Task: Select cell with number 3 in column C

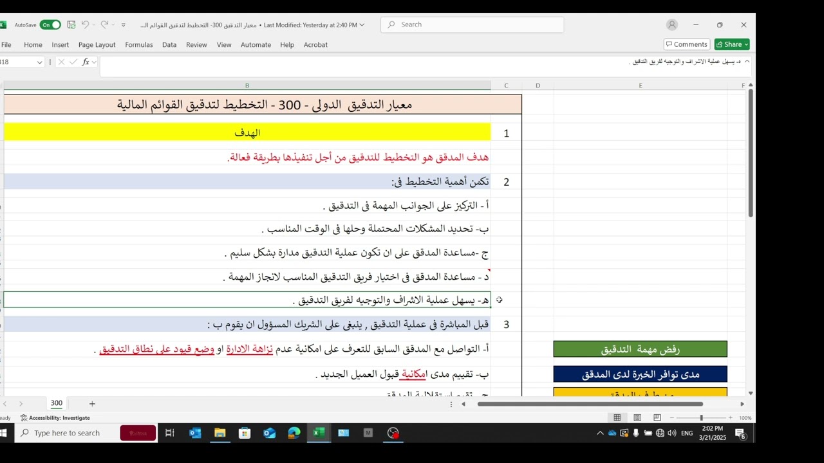Action: click(506, 325)
